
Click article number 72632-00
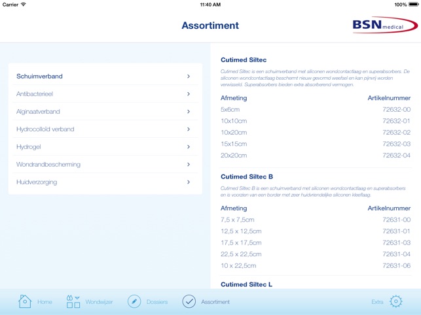point(397,109)
